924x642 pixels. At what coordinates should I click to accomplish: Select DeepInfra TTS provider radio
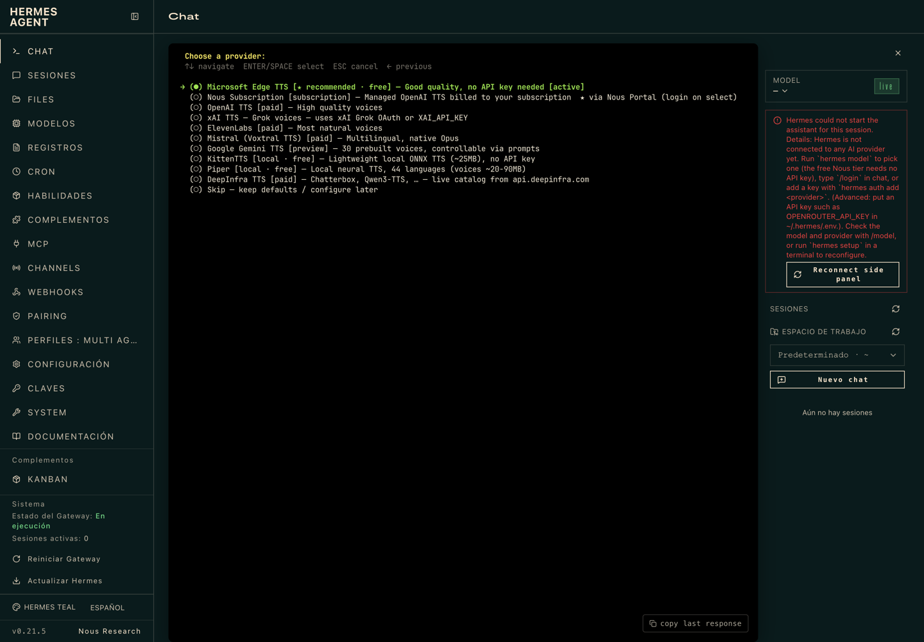196,180
